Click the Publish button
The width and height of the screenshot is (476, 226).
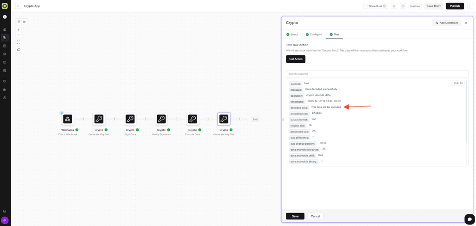pyautogui.click(x=455, y=6)
